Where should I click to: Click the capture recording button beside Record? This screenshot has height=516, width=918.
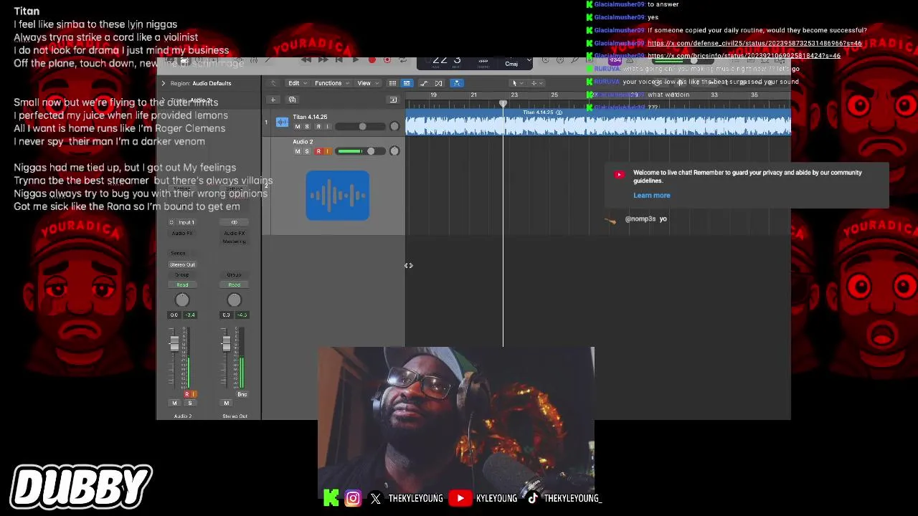click(387, 60)
